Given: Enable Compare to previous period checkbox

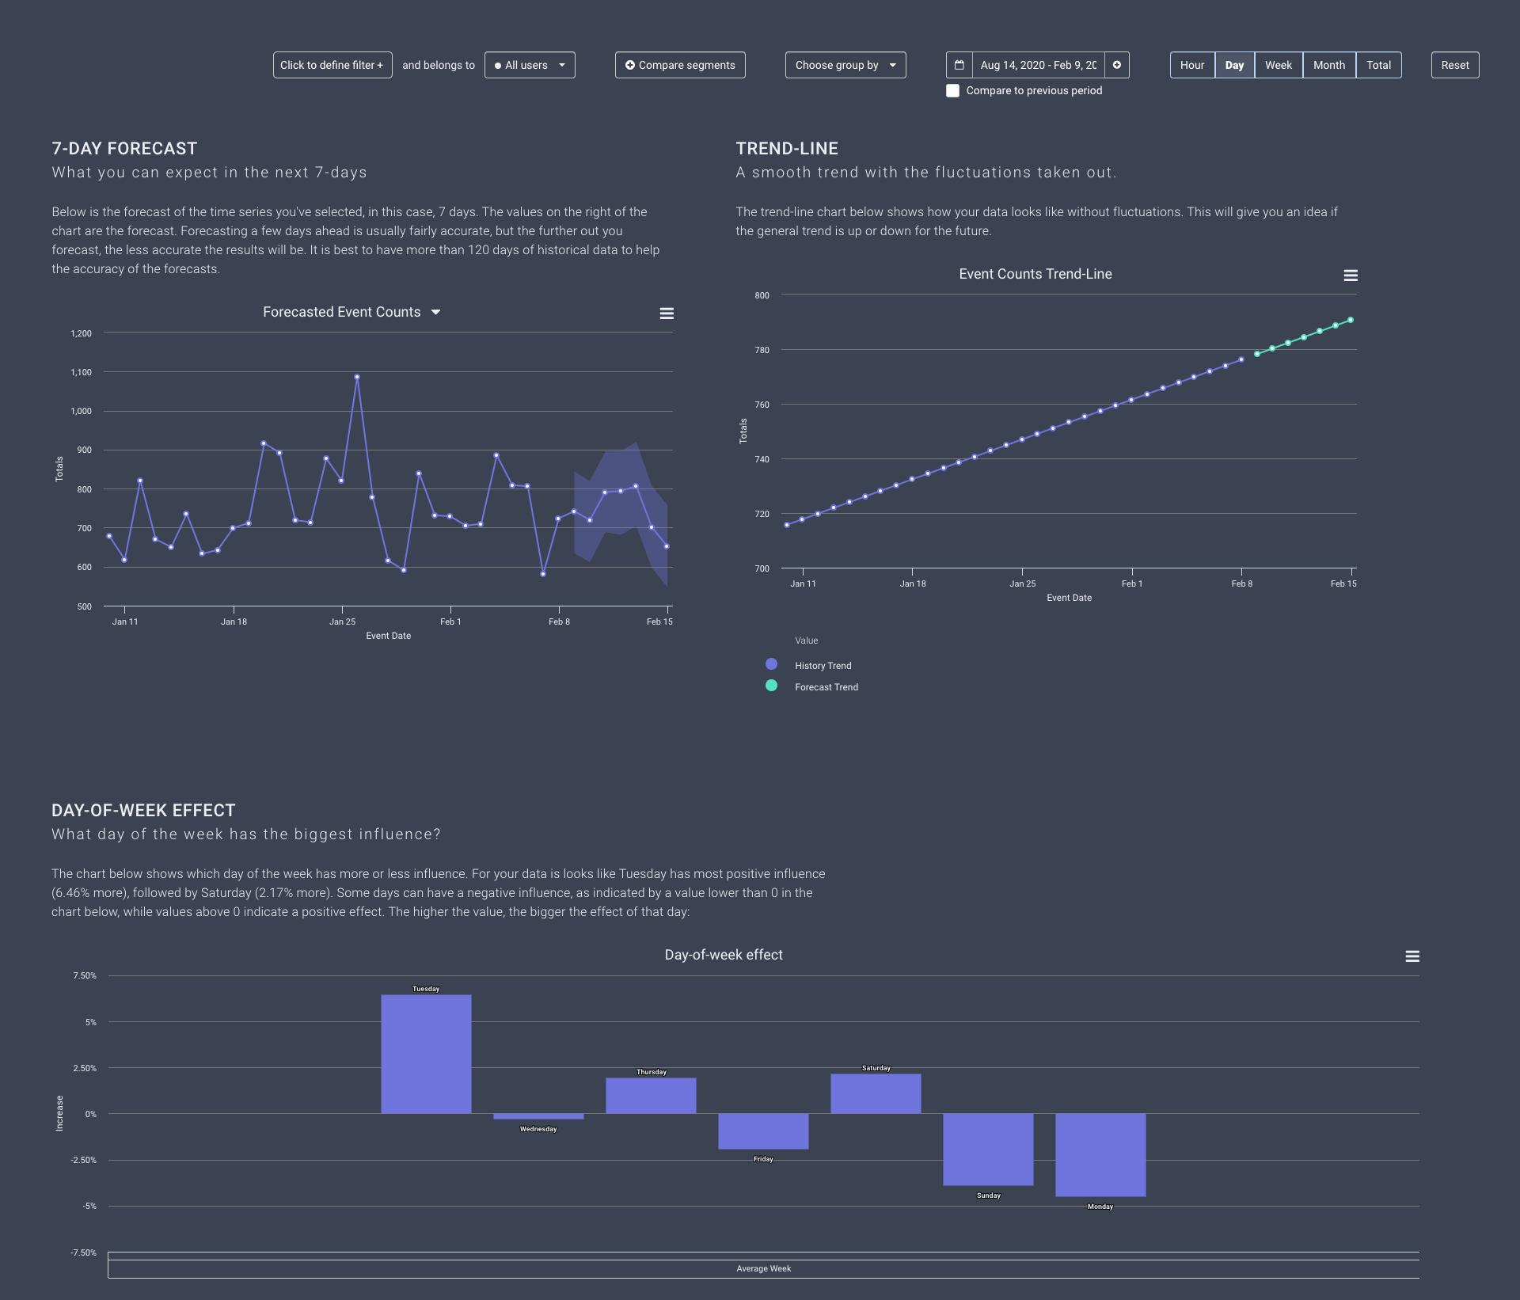Looking at the screenshot, I should (952, 91).
